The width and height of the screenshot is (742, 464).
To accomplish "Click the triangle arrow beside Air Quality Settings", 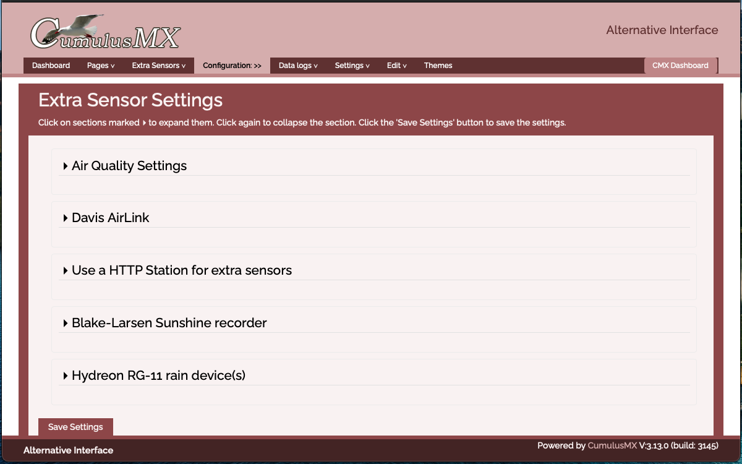I will (x=66, y=166).
